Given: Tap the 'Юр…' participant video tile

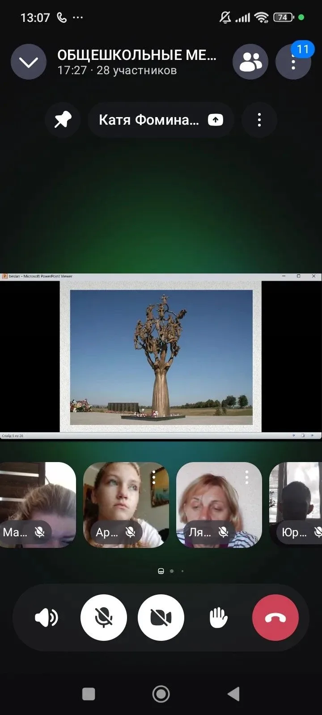Looking at the screenshot, I should (296, 505).
